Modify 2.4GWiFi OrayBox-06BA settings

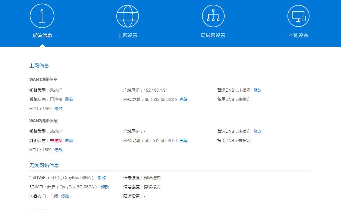[x=102, y=177]
